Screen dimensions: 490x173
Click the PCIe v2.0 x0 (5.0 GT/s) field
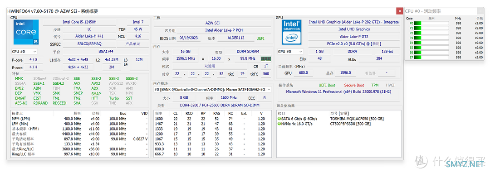pyautogui.click(x=354, y=44)
